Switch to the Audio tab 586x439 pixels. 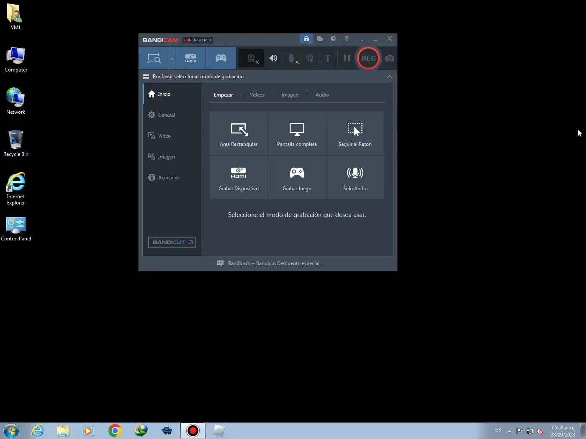pos(322,95)
